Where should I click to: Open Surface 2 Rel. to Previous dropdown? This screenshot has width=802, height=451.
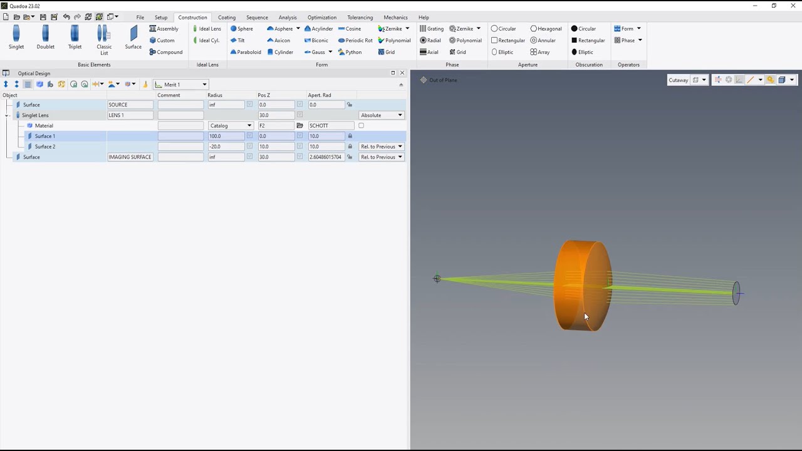382,147
